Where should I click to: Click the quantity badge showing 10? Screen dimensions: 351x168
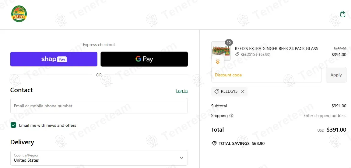pyautogui.click(x=229, y=42)
